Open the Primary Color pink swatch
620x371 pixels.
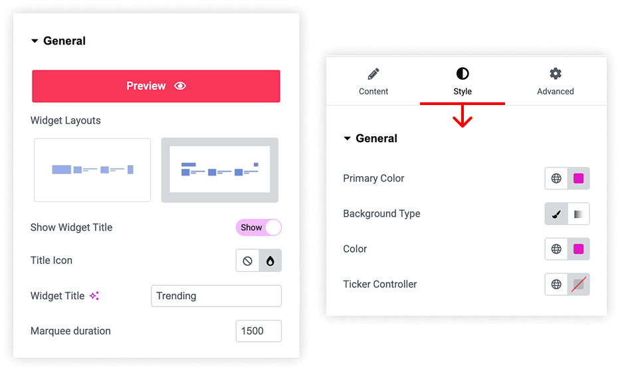[x=579, y=178]
